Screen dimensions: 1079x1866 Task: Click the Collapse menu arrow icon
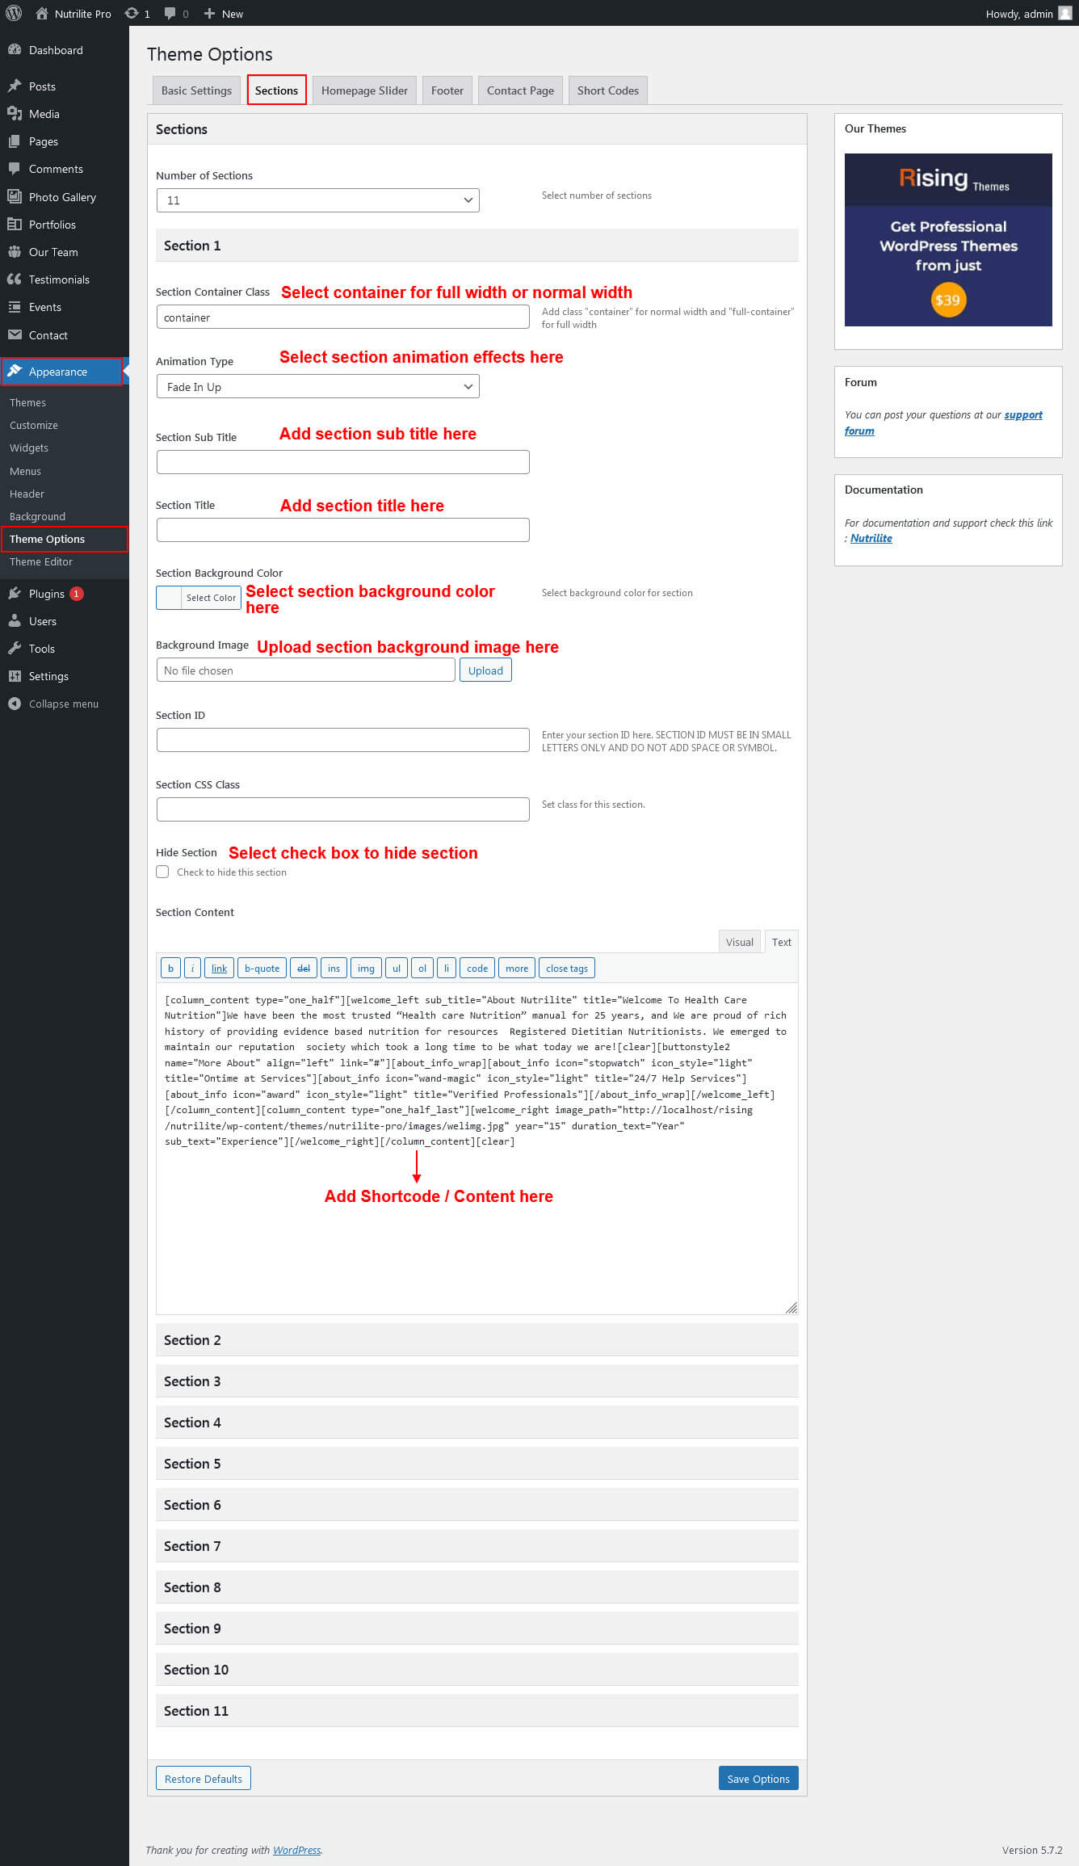[15, 704]
